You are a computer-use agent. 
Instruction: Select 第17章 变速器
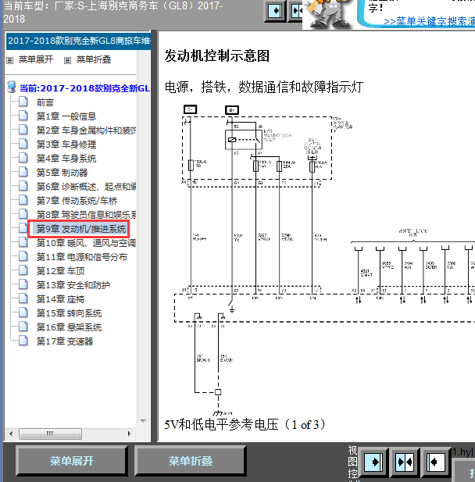click(65, 341)
